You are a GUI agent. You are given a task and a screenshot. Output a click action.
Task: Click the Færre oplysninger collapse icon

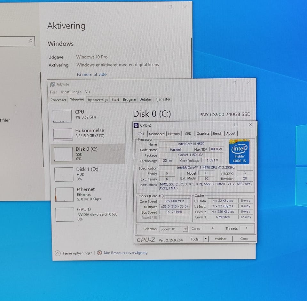[58, 253]
